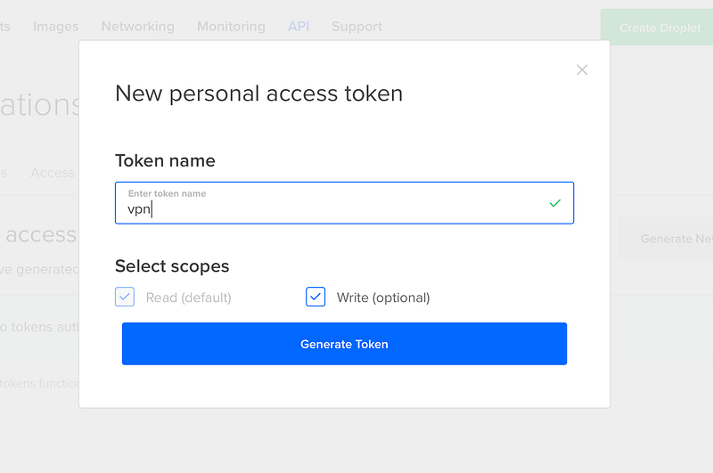
Task: Select the API navigation item
Action: [299, 27]
